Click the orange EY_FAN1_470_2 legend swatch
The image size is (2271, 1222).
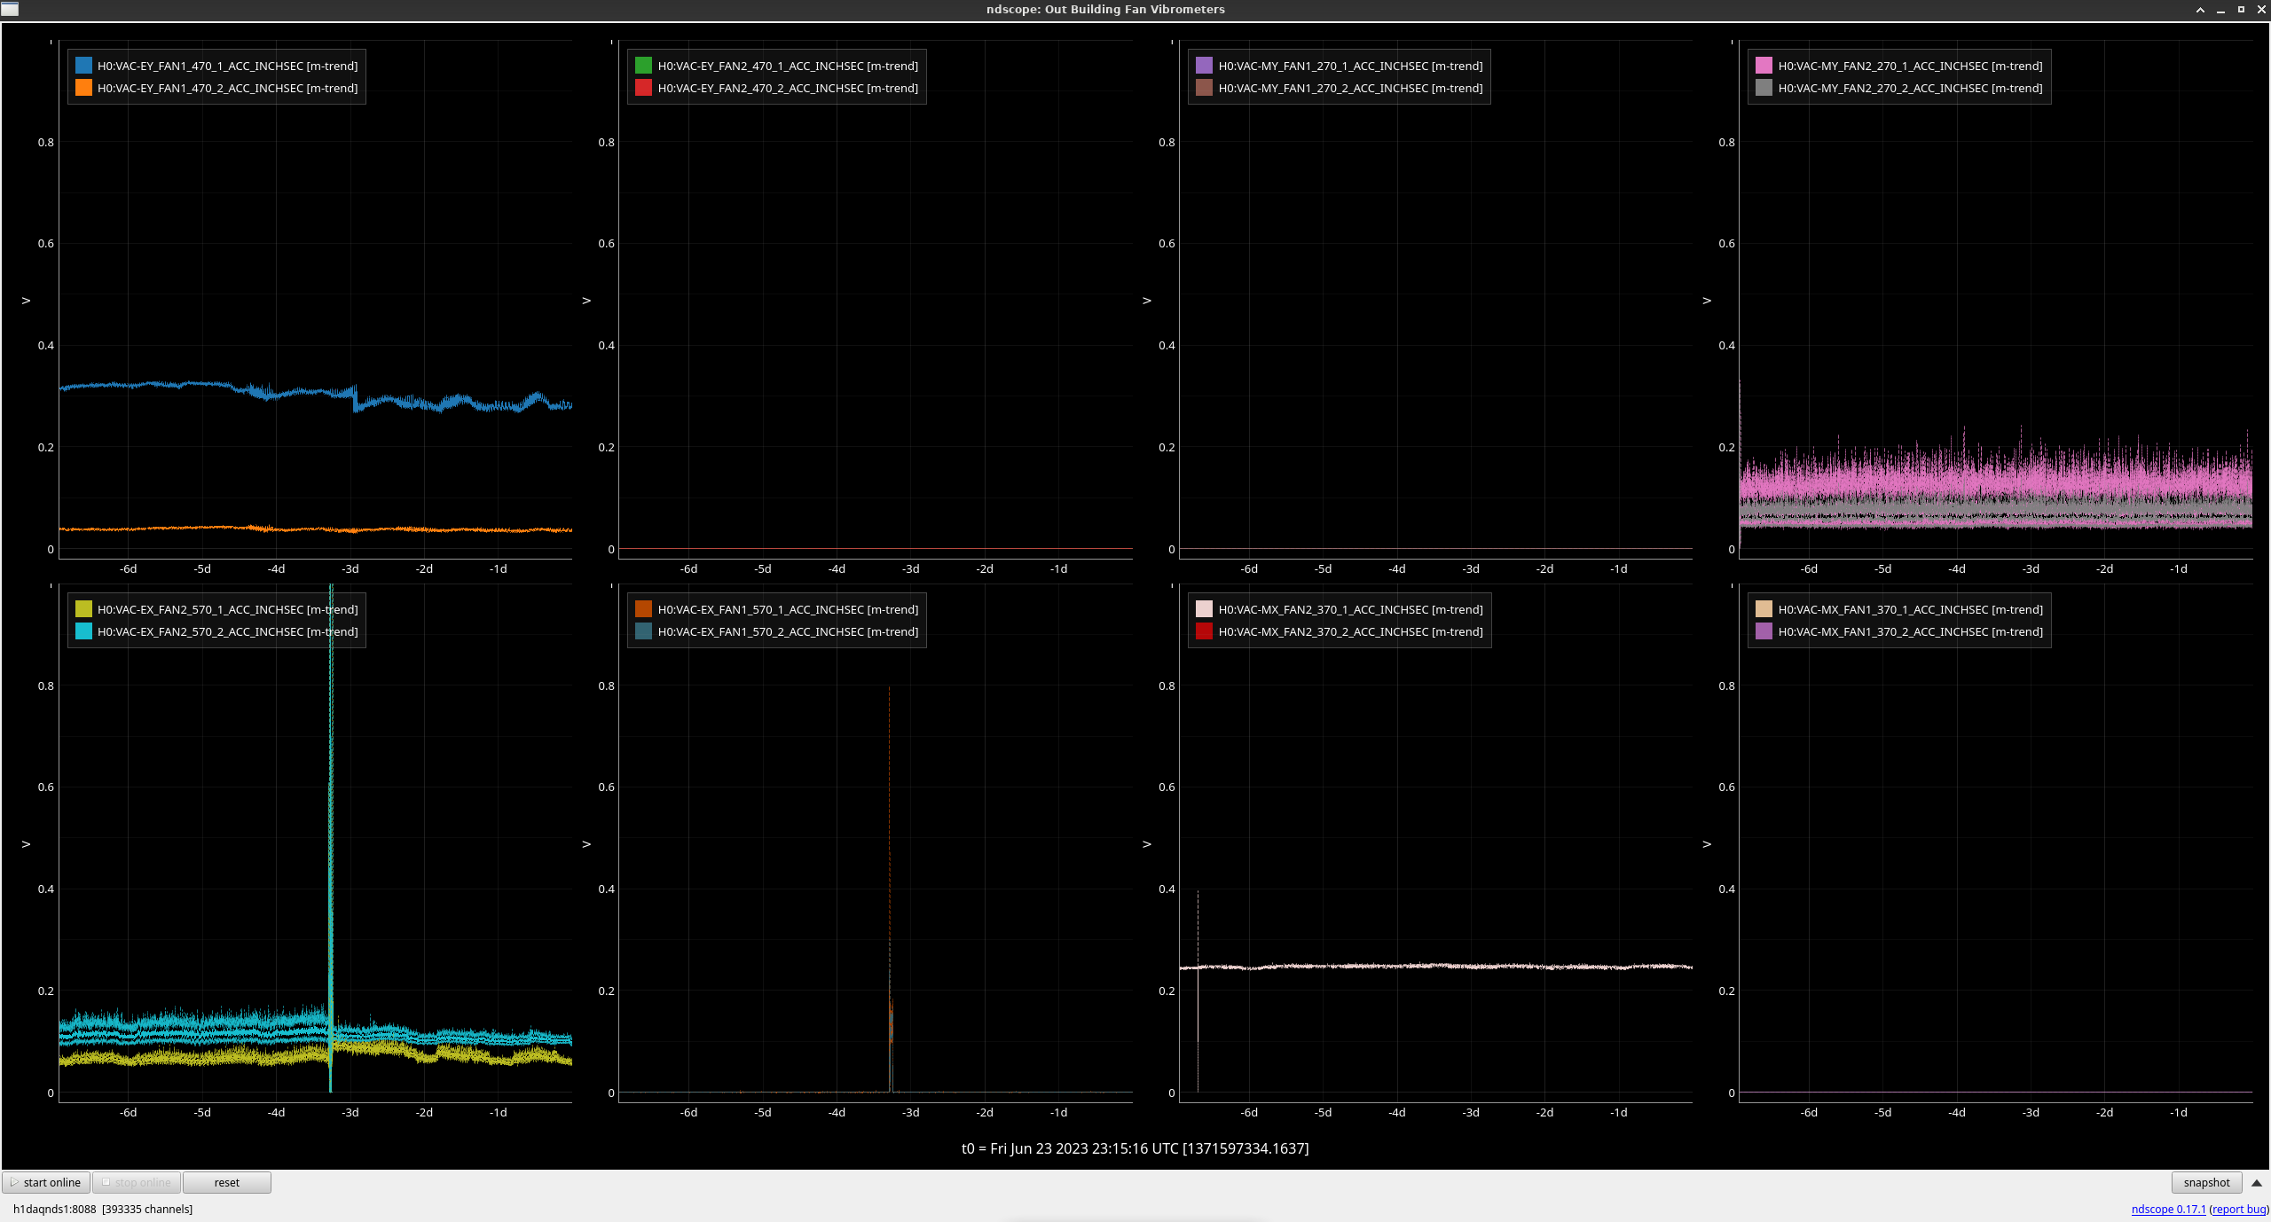(83, 88)
